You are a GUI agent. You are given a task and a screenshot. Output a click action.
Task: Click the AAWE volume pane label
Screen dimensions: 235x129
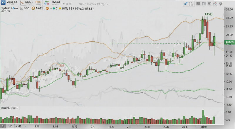coord(10,108)
